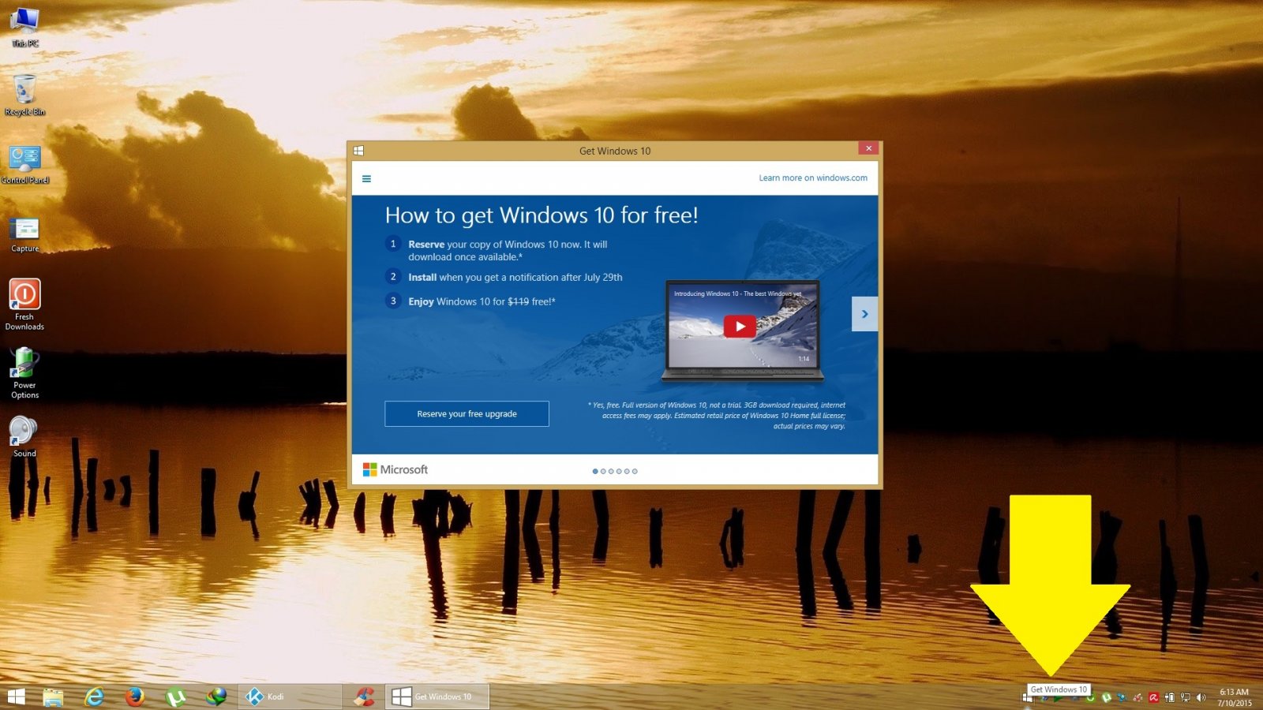
Task: Open Internet Explorer from the taskbar
Action: [95, 697]
